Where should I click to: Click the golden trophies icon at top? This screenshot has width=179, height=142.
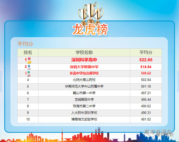(90, 13)
